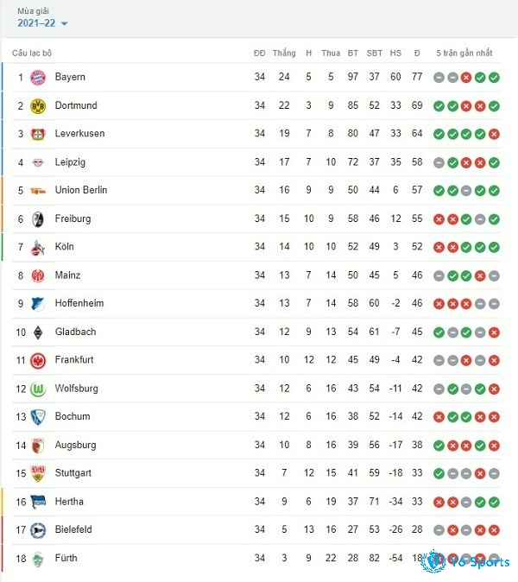Select the Fürth table row

[256, 558]
